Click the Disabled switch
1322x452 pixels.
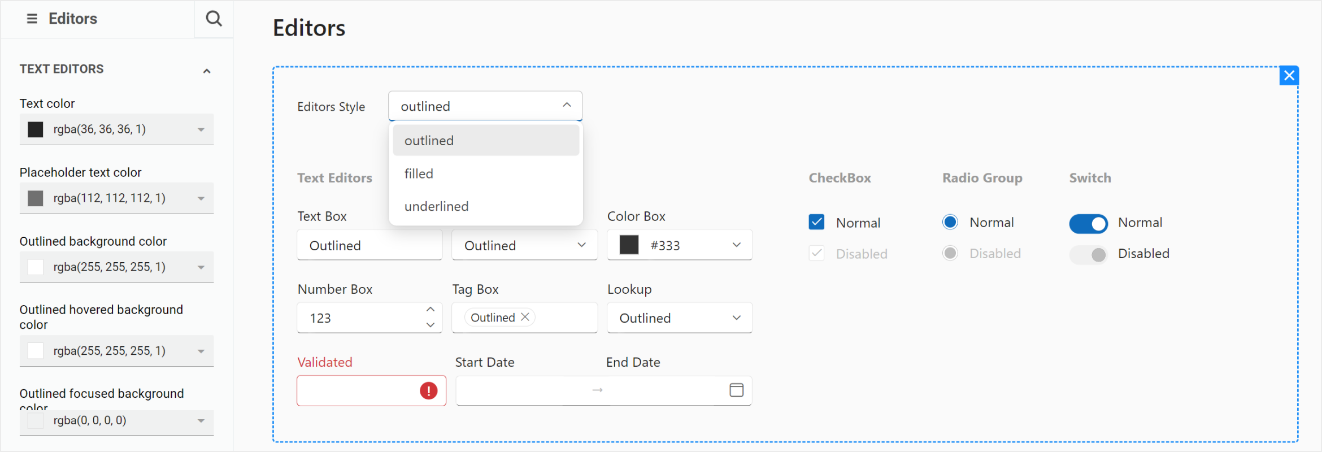click(x=1089, y=255)
